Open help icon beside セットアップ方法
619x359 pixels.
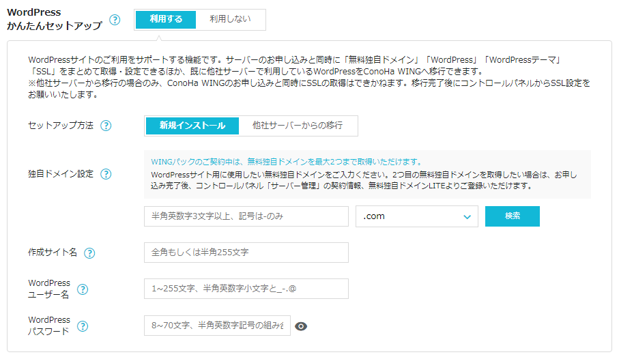click(106, 126)
